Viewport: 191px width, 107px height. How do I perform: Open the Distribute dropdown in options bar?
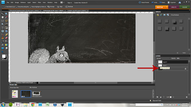pyautogui.click(x=70, y=7)
